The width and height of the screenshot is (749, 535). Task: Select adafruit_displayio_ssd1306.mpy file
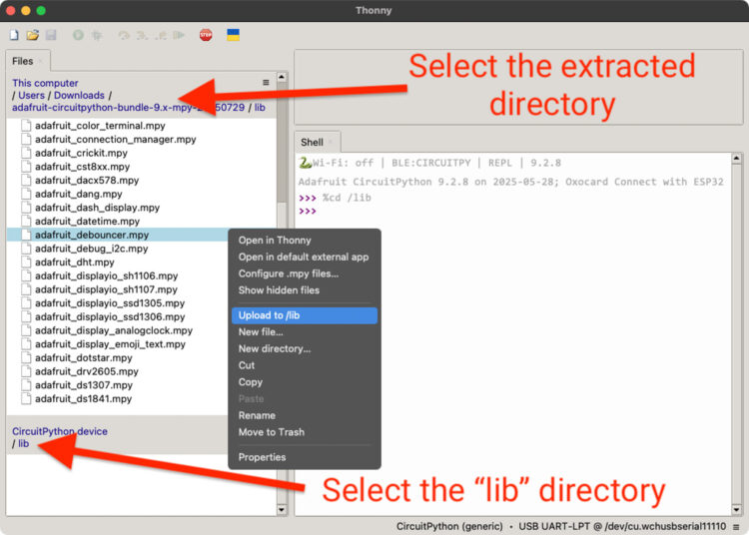(110, 316)
